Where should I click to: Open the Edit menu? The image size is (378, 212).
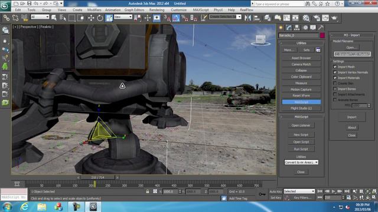click(x=18, y=10)
